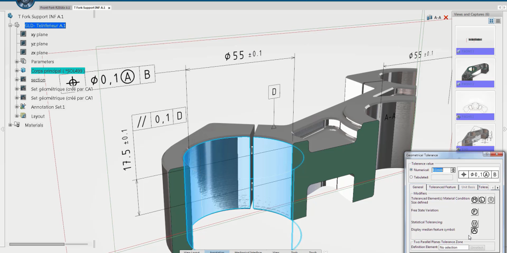Toggle Display median feature symbol (A)
The height and width of the screenshot is (253, 507).
474,231
